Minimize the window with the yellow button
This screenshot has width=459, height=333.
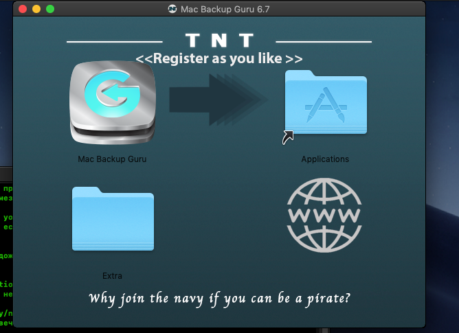(x=36, y=9)
